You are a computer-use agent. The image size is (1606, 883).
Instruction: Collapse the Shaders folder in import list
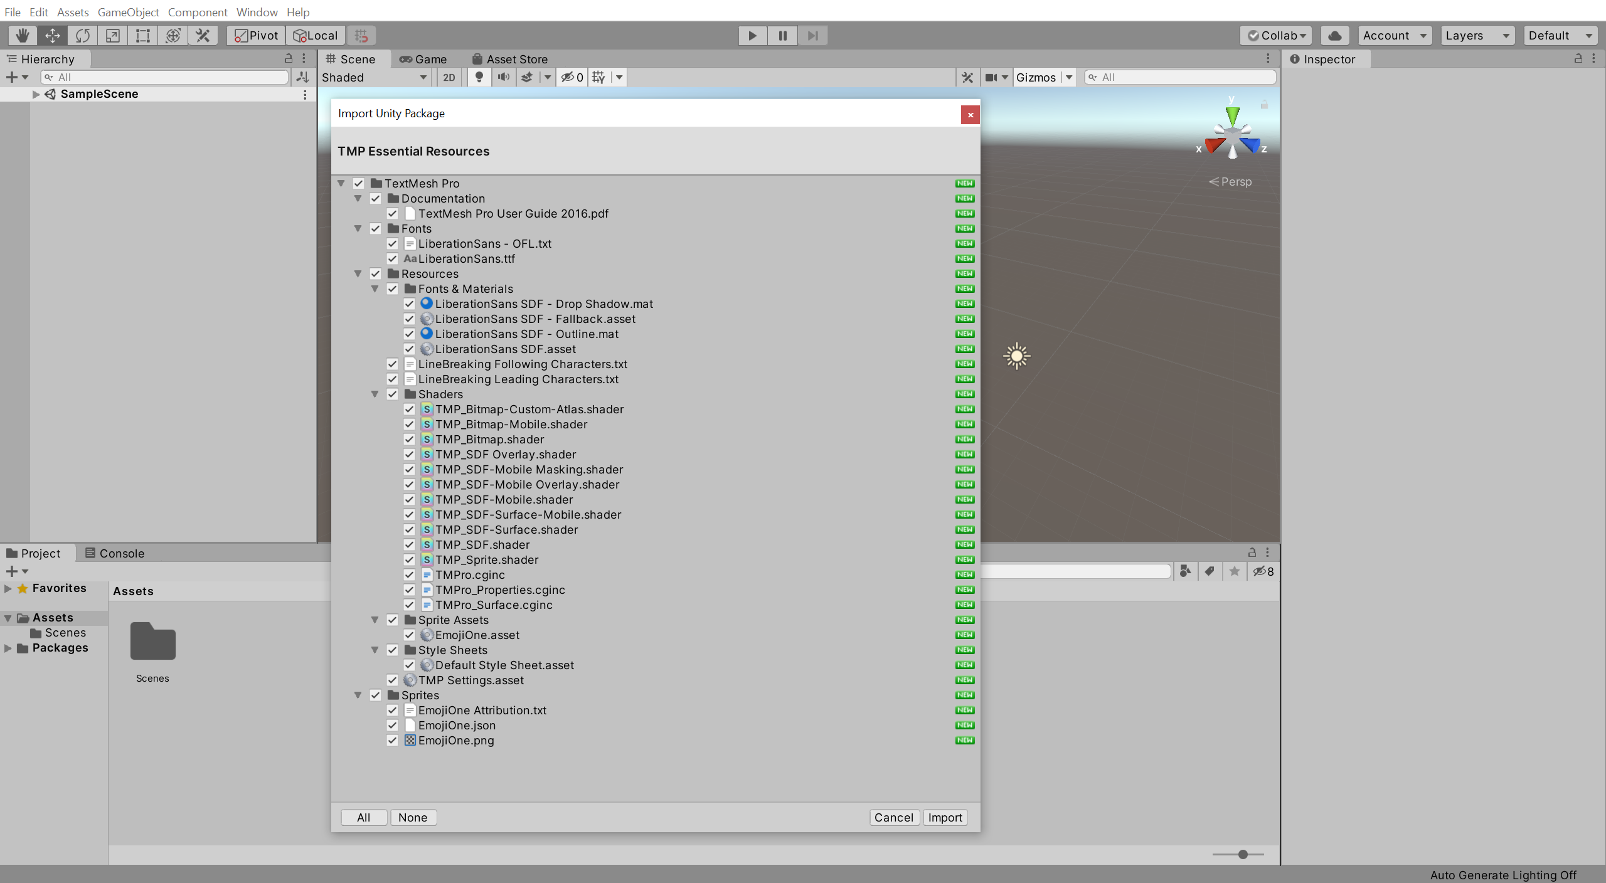tap(375, 394)
